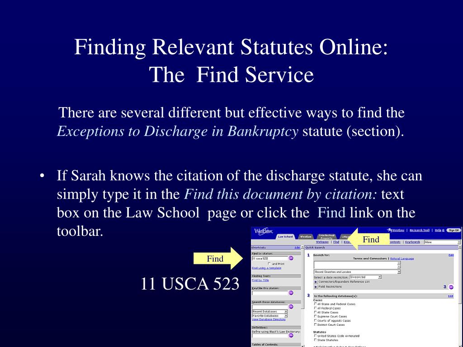This screenshot has height=347, width=463.
Task: Click the My Westlaw pin icon
Action: click(x=390, y=230)
